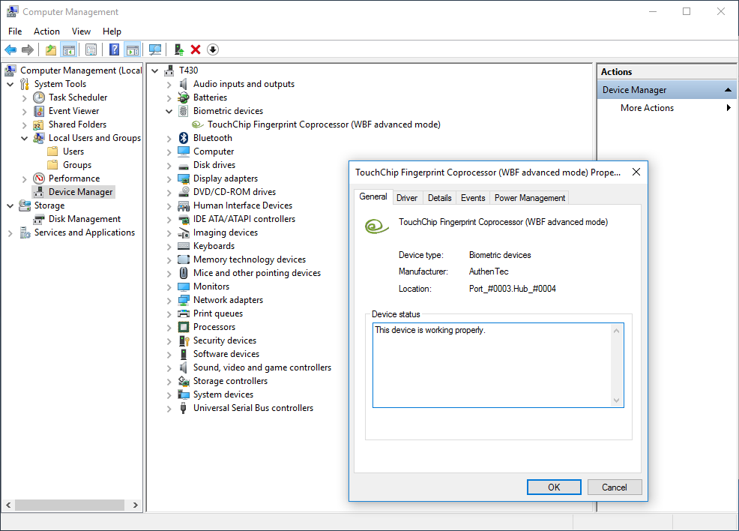Open the Power Management tab
Viewport: 739px width, 531px height.
530,197
